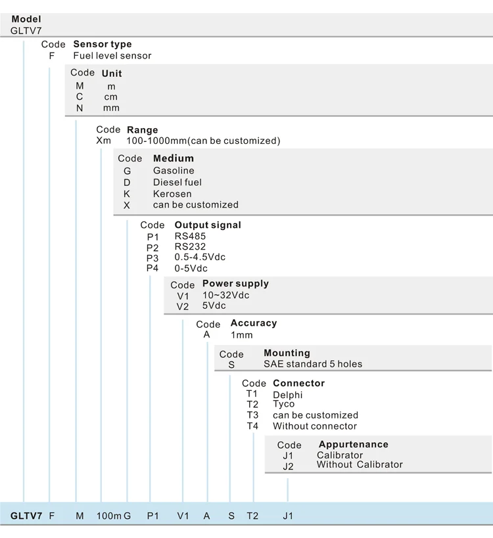Click the '0-5Vdc' output value

pos(191,268)
